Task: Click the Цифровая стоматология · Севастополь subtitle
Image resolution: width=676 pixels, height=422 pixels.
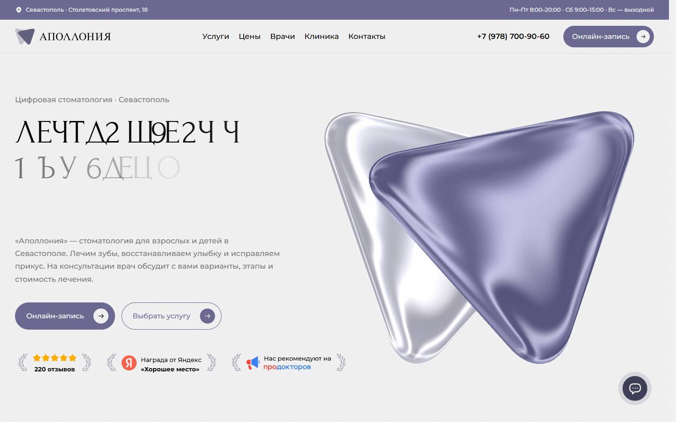Action: 92,100
